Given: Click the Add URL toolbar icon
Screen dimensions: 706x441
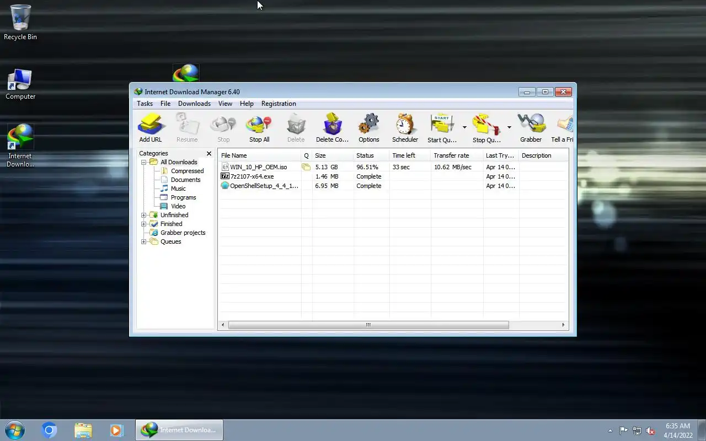Looking at the screenshot, I should tap(151, 128).
